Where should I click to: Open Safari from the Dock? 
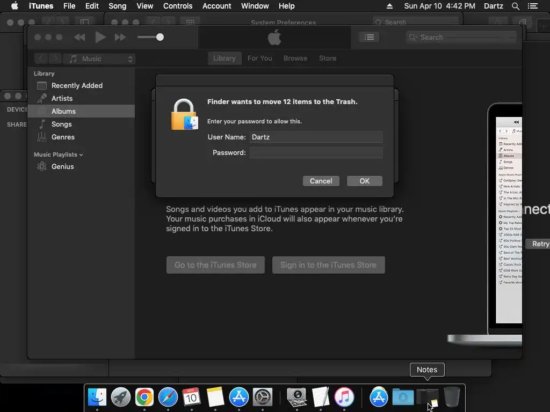pyautogui.click(x=168, y=397)
